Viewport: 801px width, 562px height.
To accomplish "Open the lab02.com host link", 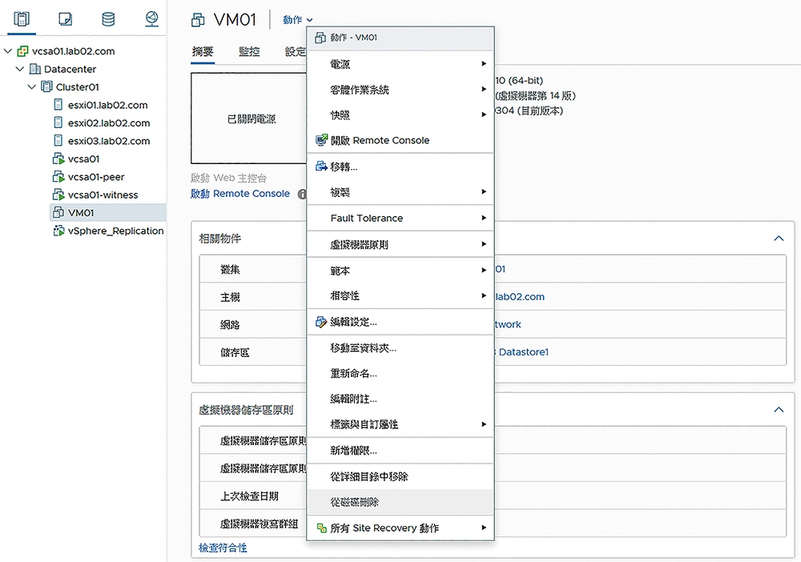I will 519,296.
